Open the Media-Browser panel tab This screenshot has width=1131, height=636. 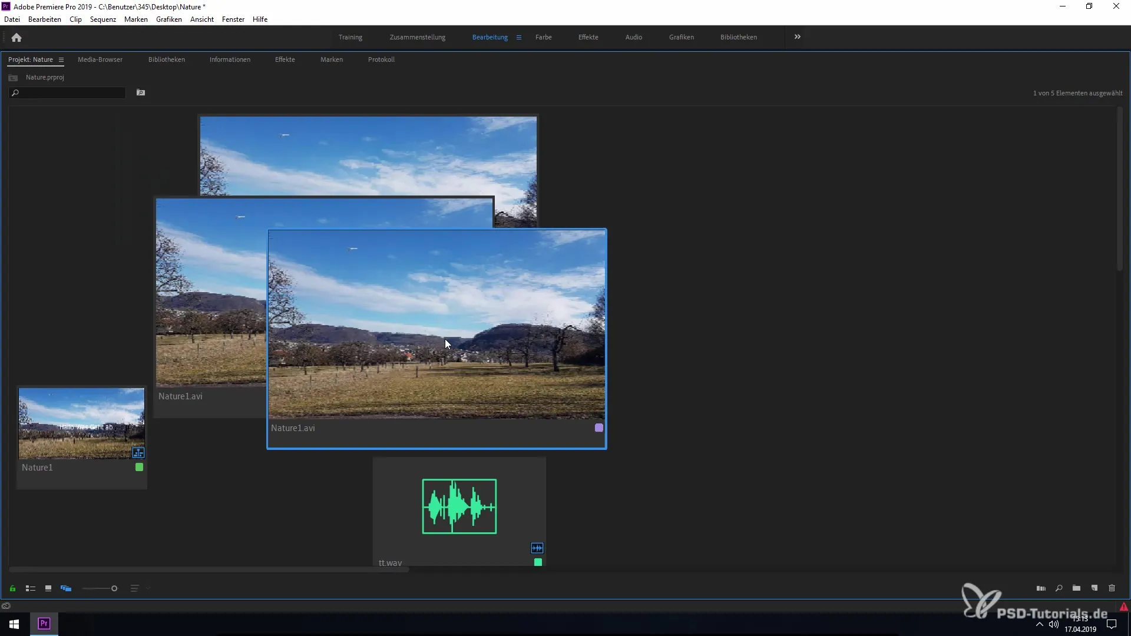100,59
